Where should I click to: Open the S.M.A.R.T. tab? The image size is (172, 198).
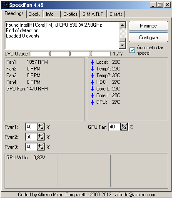[93, 14]
